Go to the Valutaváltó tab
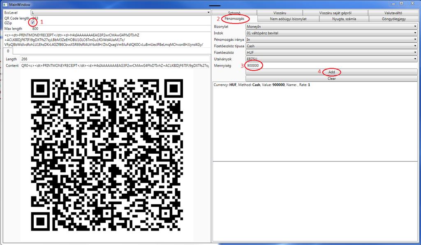Screen dimensions: 421x245 coord(393,13)
